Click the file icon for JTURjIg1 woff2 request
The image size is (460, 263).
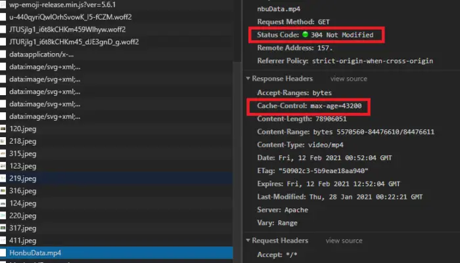click(4, 42)
